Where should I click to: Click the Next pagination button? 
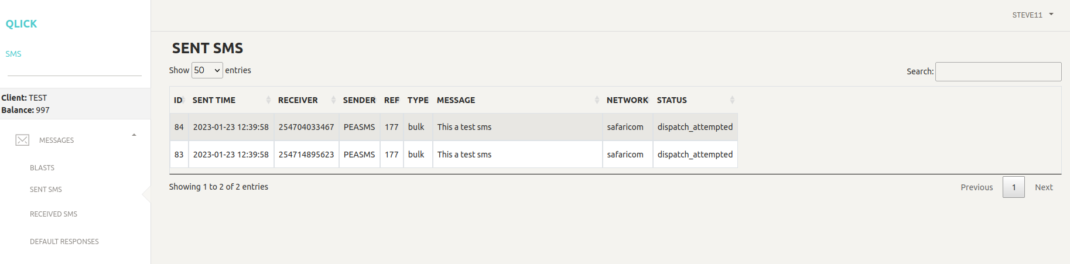[x=1044, y=187]
